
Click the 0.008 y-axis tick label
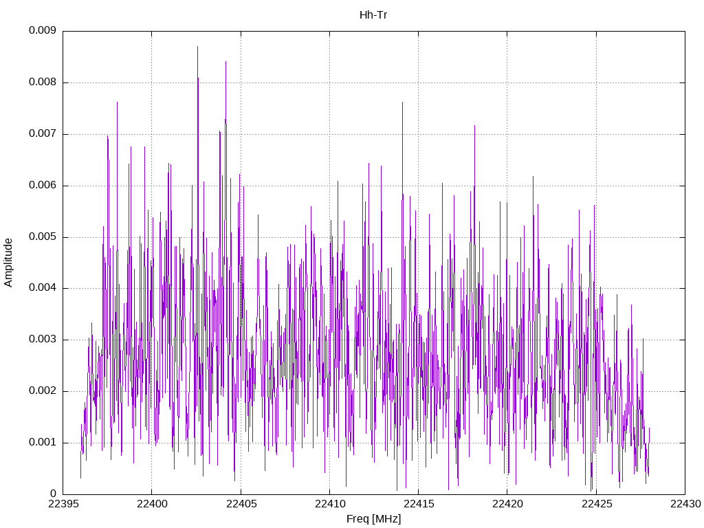click(x=42, y=82)
